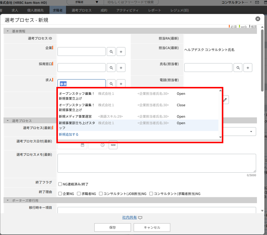267x235 pixels.
Task: Click the plus icon beside 採用窓口 field
Action: point(121,68)
